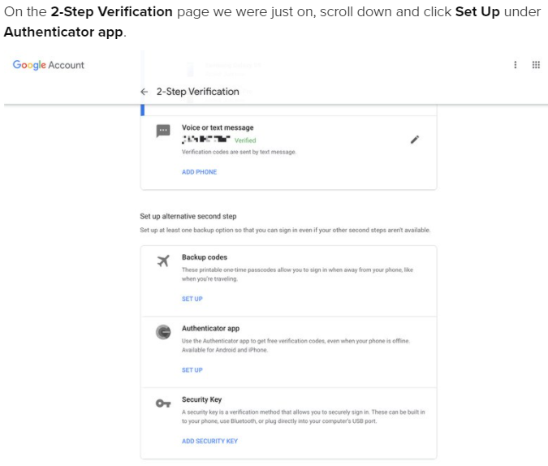
Task: Click the pencil edit icon for phone
Action: click(x=415, y=140)
